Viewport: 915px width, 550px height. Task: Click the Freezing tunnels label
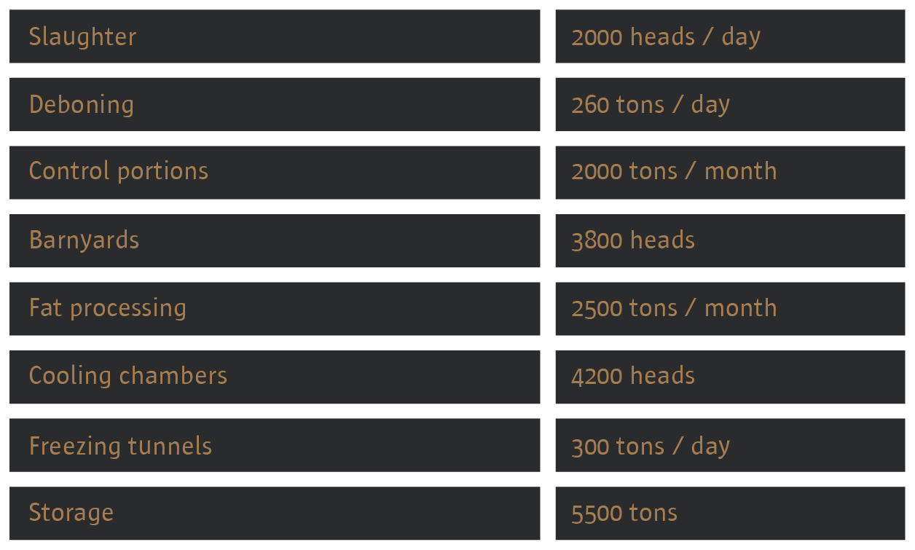(120, 445)
